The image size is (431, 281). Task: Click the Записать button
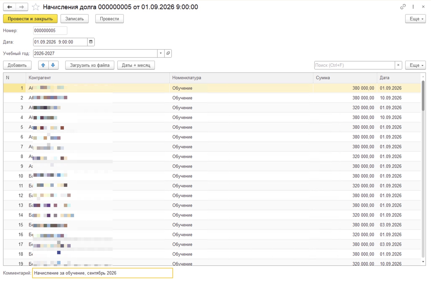click(x=74, y=19)
